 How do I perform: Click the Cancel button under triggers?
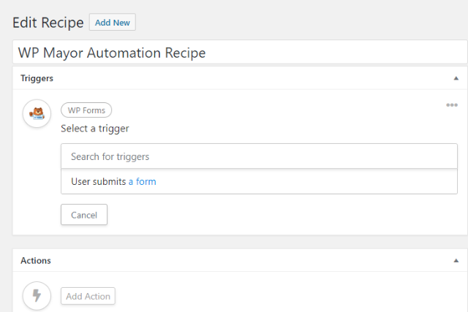[84, 215]
